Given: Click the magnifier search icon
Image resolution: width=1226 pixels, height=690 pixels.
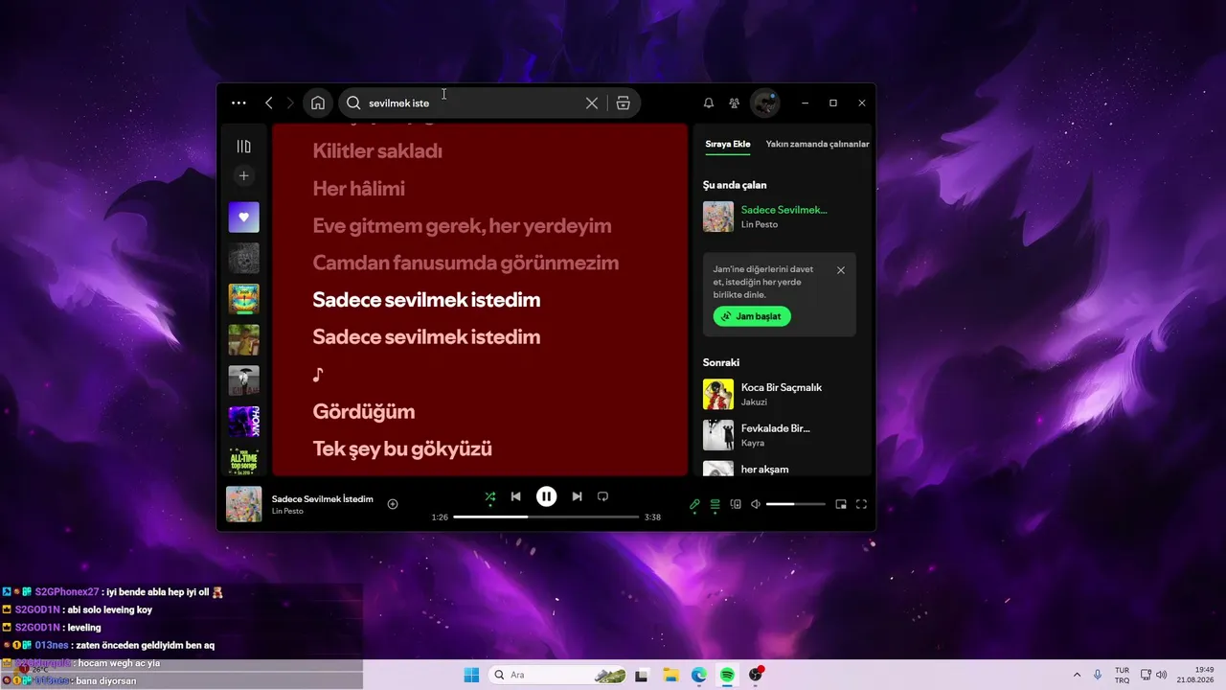Looking at the screenshot, I should 353,103.
